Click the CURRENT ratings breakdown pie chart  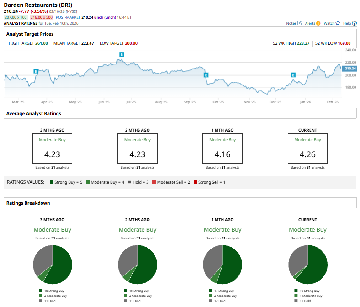(x=308, y=265)
